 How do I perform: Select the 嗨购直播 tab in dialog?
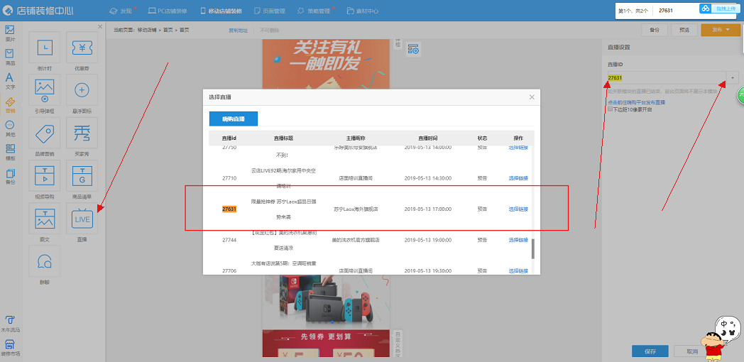click(x=233, y=119)
